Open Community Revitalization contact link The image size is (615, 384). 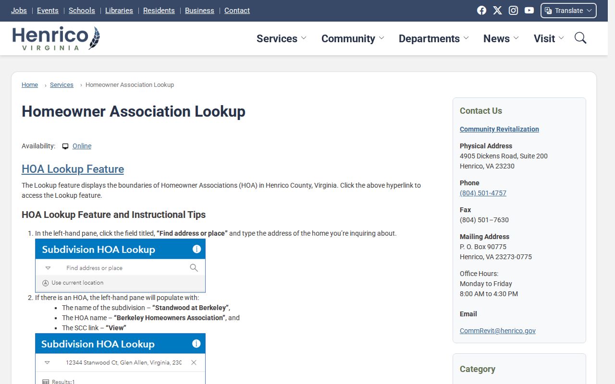click(x=499, y=129)
